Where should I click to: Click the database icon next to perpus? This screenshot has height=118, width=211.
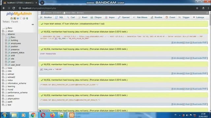tap(6, 96)
